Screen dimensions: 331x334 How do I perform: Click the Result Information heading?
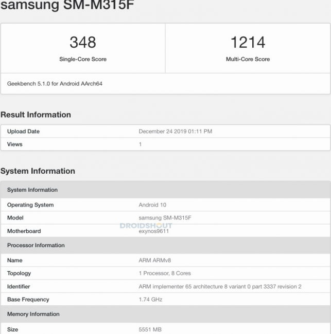[x=36, y=115]
